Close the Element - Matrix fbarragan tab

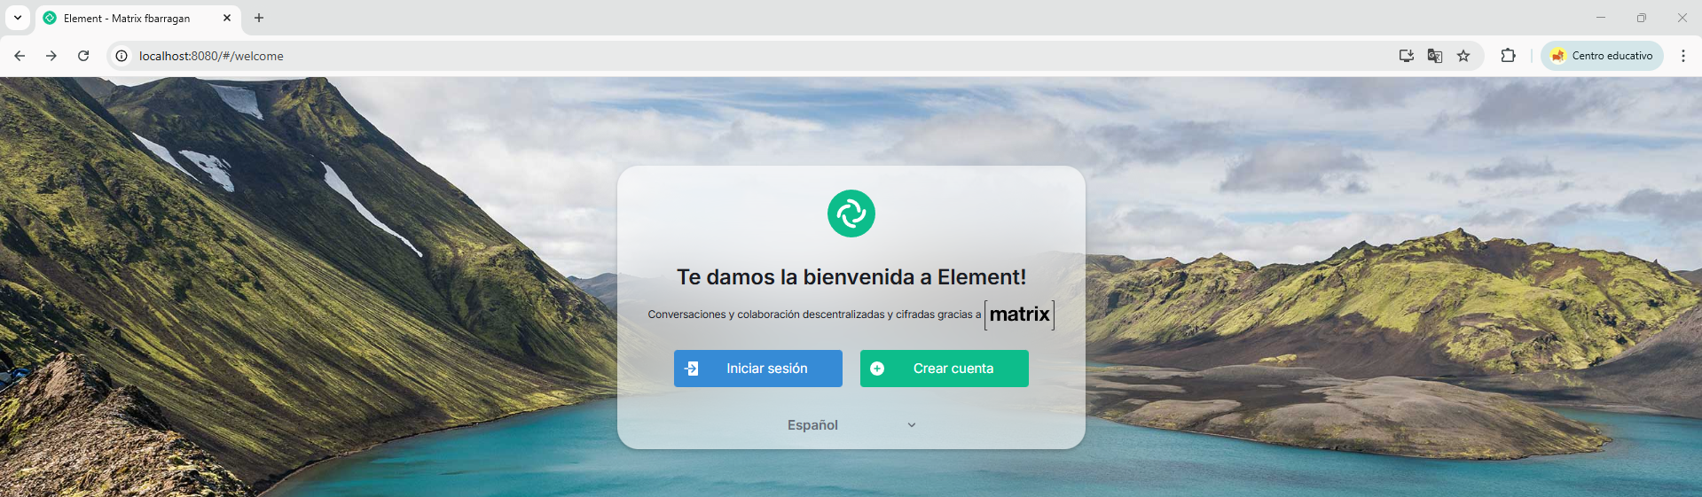click(227, 18)
